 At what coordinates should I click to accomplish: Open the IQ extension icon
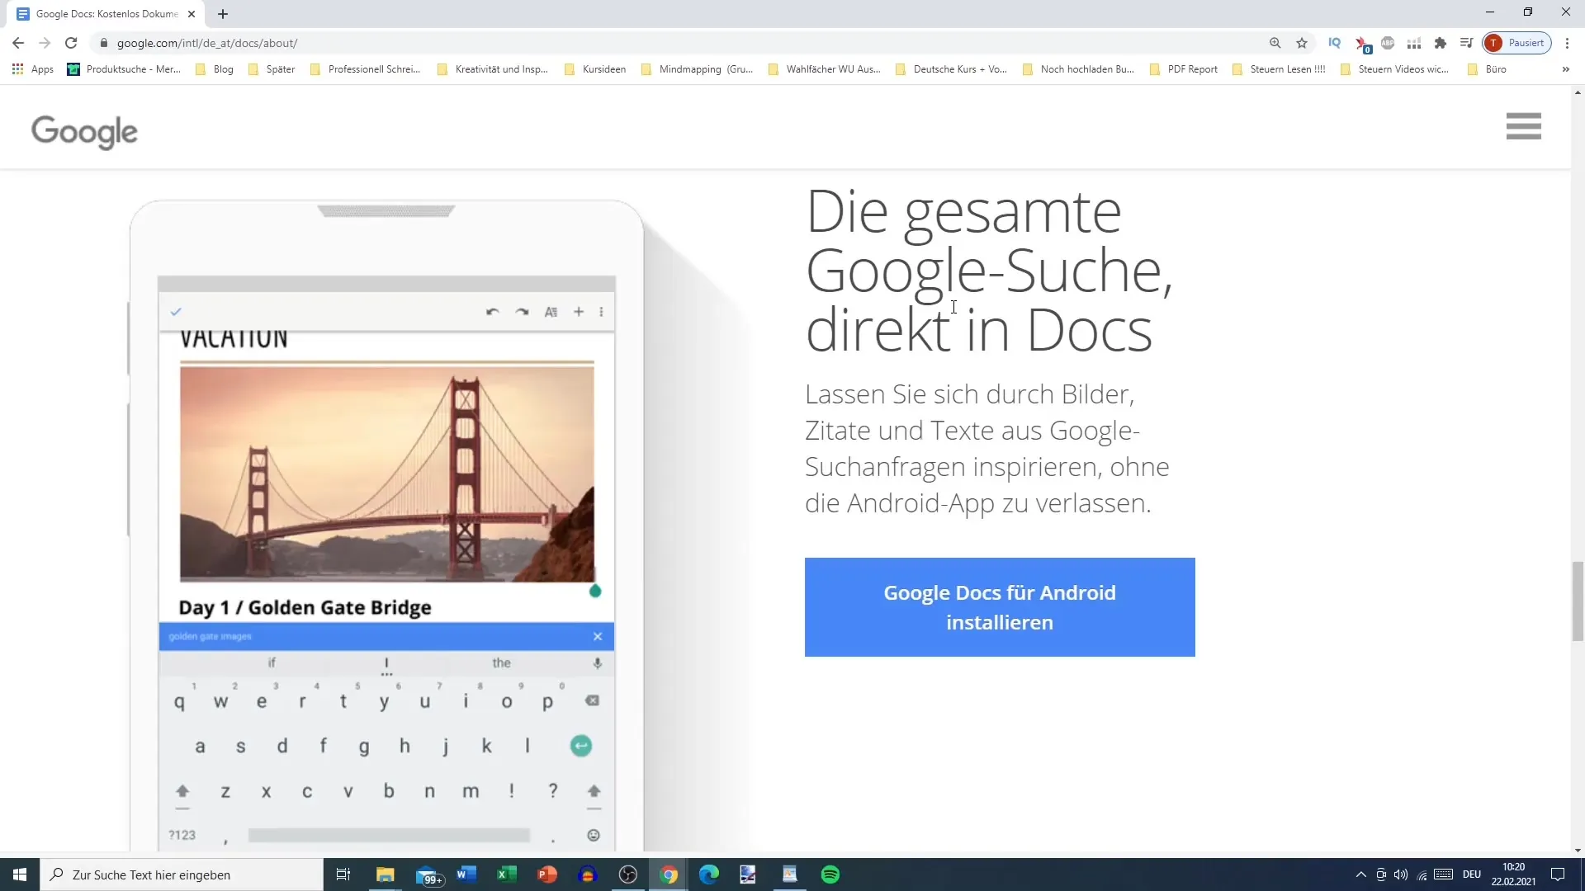(1334, 43)
